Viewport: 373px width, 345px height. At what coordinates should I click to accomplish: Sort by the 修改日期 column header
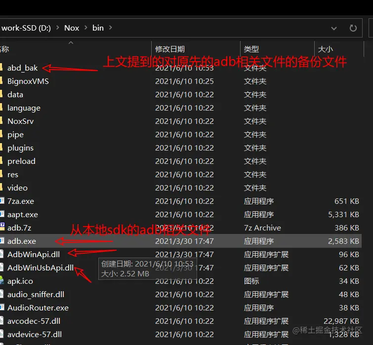[170, 49]
